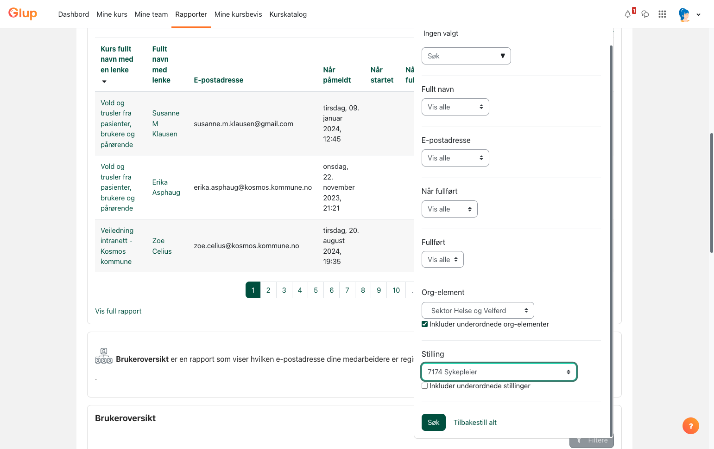
Task: Open Mine kurs menu item
Action: [112, 14]
